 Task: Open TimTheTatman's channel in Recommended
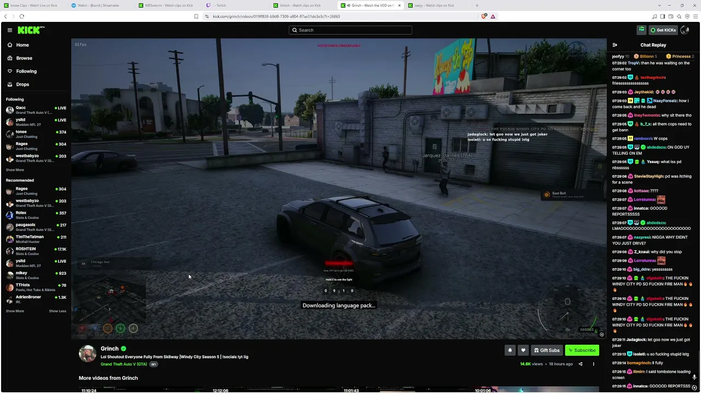coord(35,239)
